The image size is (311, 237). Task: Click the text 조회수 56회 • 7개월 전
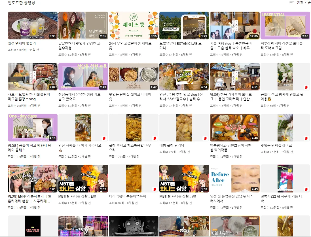point(275,106)
